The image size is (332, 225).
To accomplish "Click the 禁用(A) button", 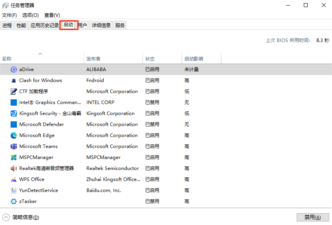I will coord(313,217).
